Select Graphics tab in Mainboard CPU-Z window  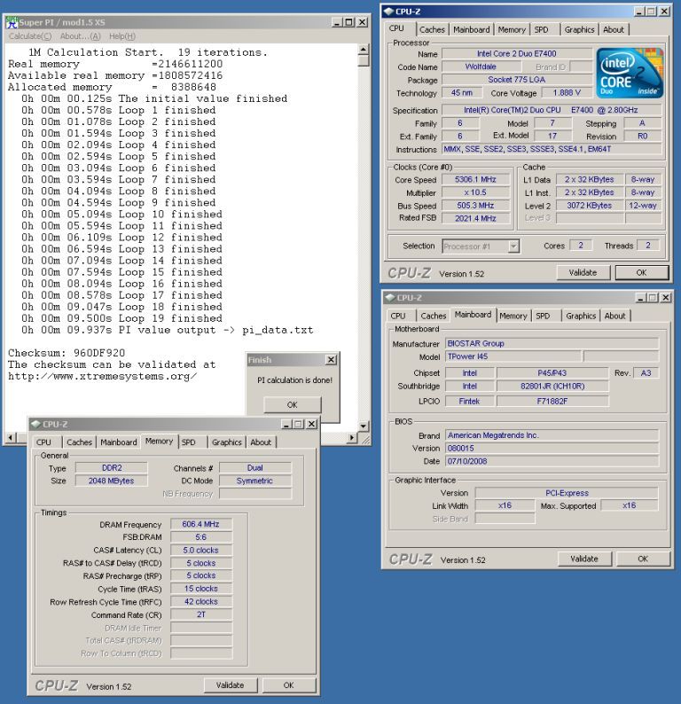(x=581, y=316)
